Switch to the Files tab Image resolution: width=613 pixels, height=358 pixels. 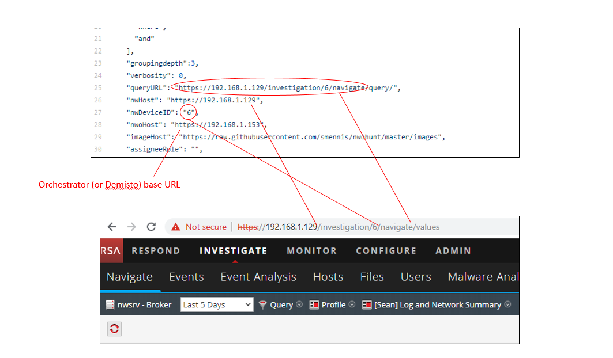click(372, 277)
